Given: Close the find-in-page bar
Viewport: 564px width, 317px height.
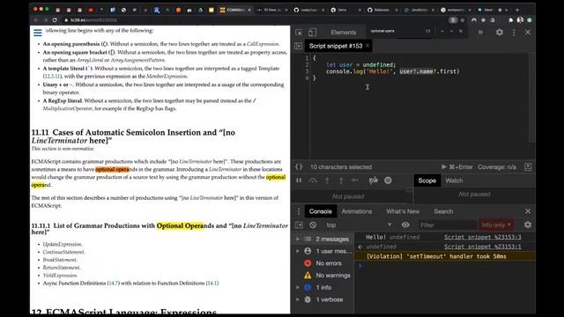Looking at the screenshot, I should (x=461, y=32).
